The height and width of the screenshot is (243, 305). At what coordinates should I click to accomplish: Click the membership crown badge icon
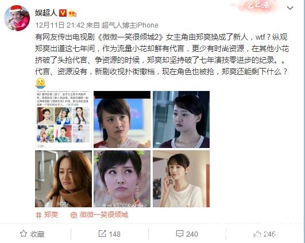point(72,13)
